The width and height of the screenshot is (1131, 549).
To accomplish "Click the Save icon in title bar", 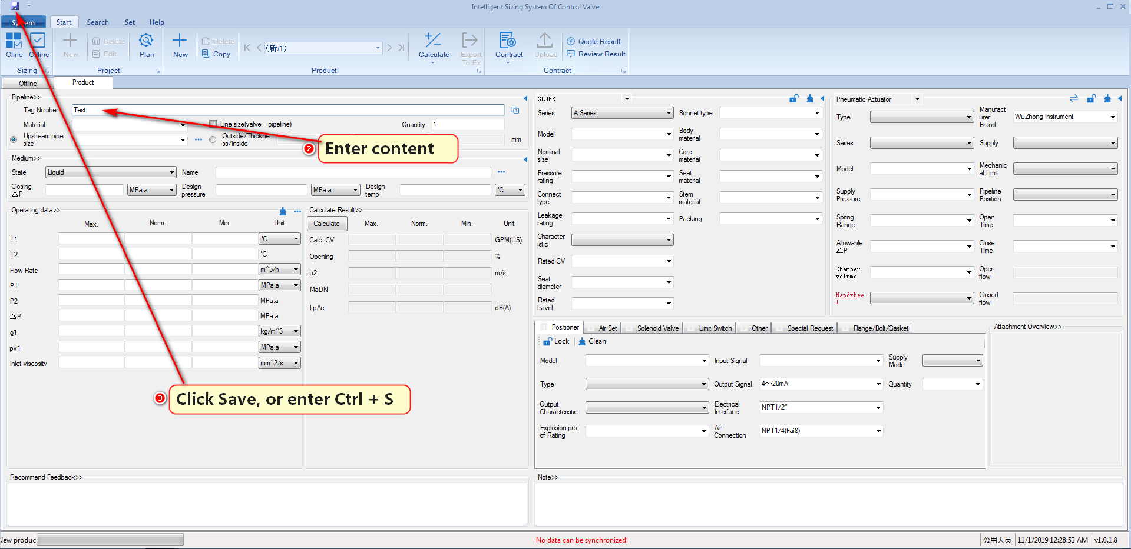I will click(15, 6).
